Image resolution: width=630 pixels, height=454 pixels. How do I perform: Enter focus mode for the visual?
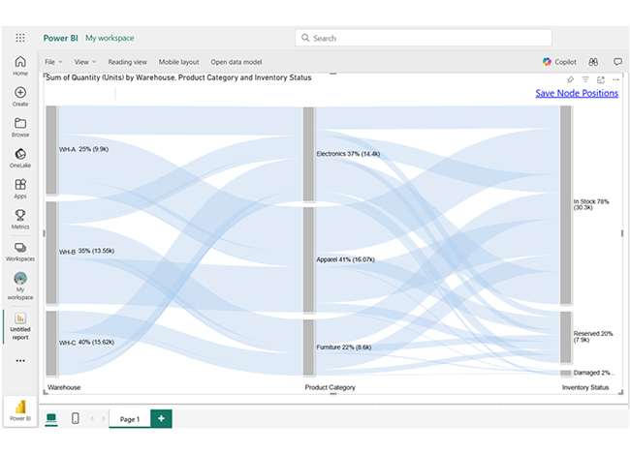click(601, 79)
